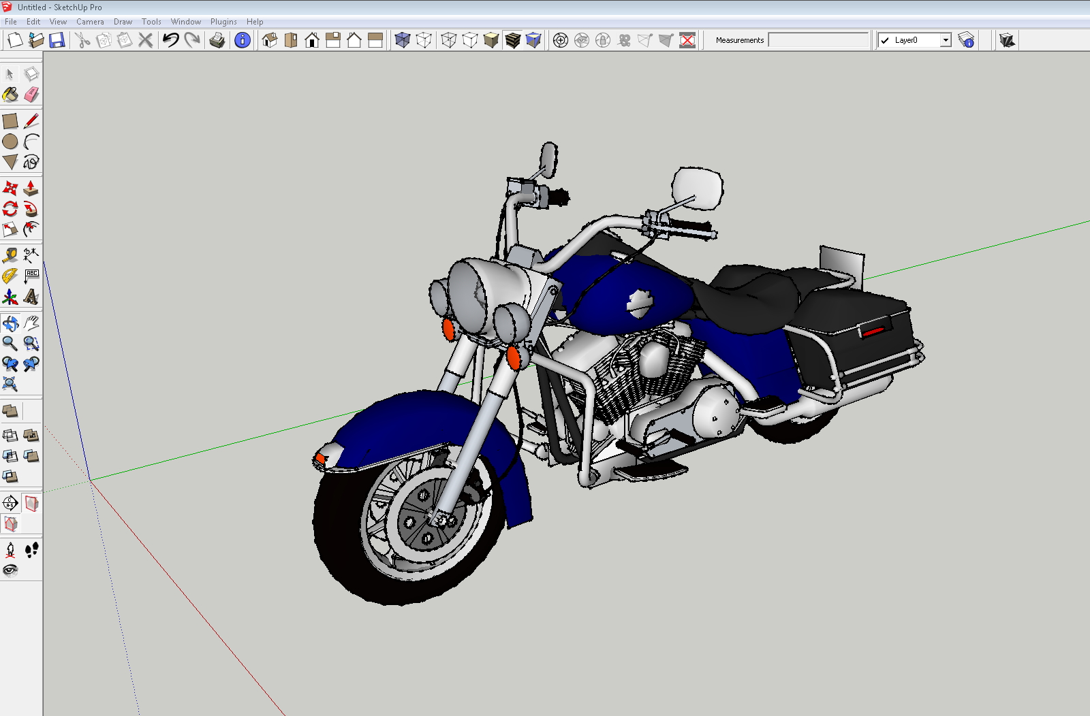Open the Camera menu
The image size is (1090, 716).
[x=91, y=22]
